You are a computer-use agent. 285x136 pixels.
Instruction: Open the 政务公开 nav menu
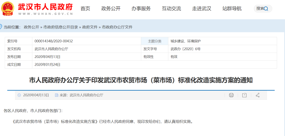tap(111, 8)
